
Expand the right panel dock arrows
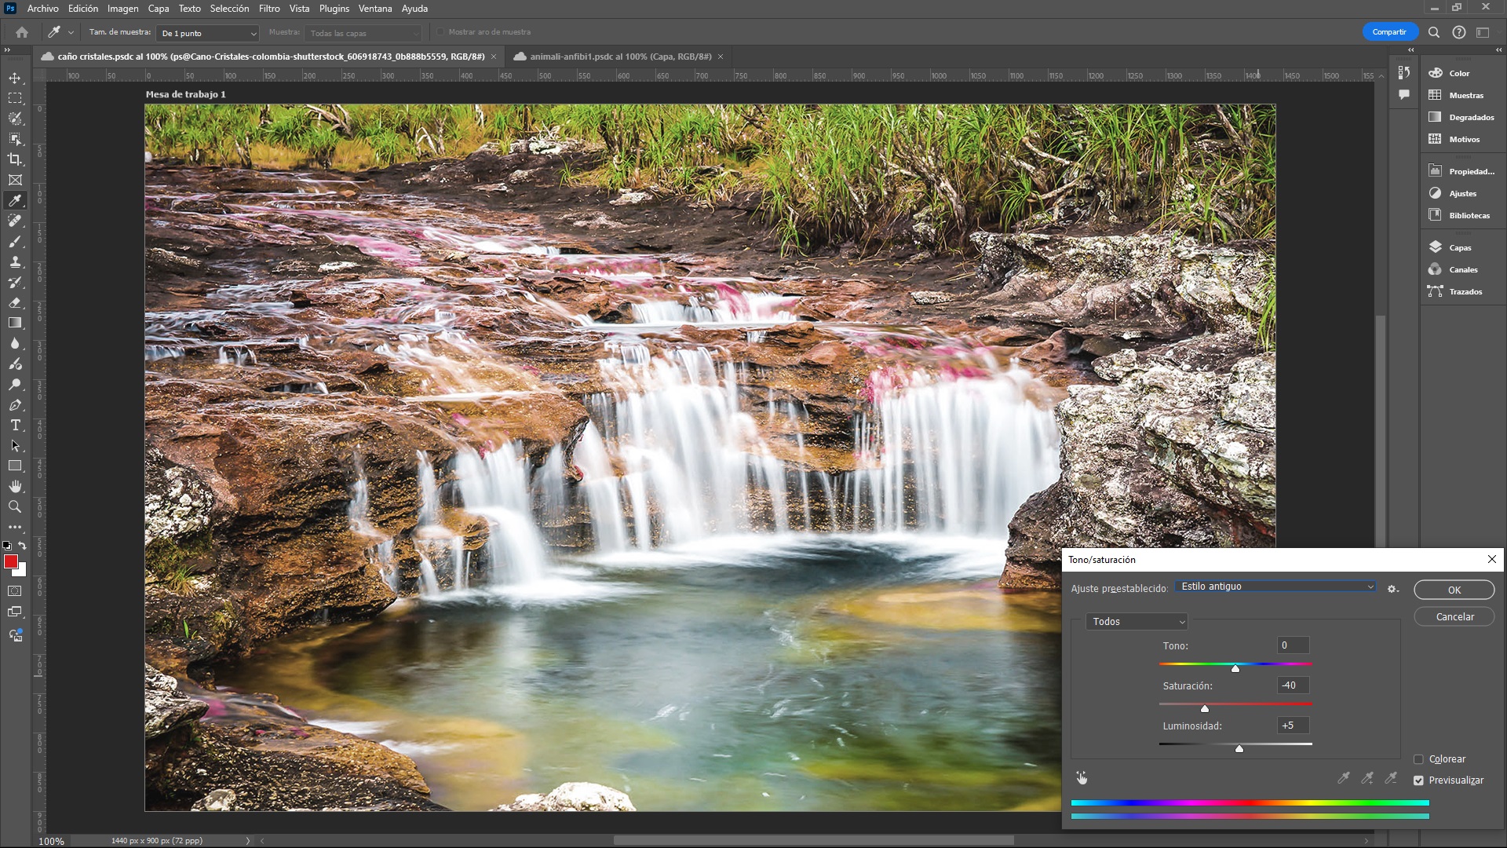[1498, 49]
